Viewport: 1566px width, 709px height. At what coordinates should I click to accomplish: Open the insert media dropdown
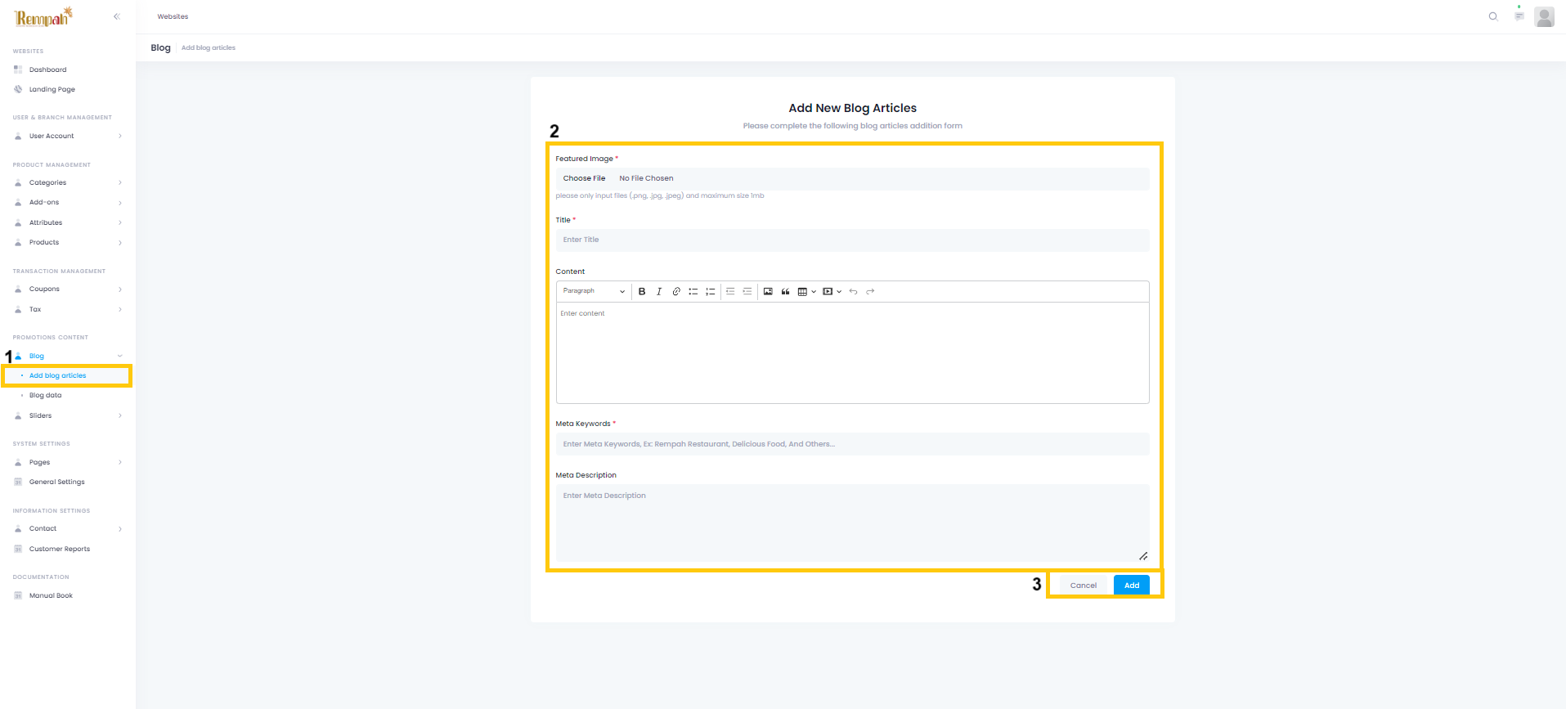[x=832, y=292]
